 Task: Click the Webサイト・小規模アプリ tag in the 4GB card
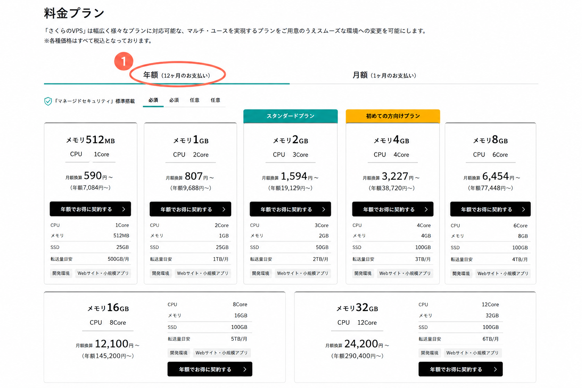click(405, 273)
